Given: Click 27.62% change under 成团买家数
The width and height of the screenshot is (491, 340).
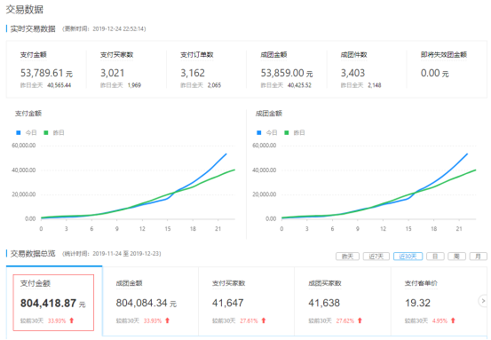Looking at the screenshot, I should tap(344, 320).
